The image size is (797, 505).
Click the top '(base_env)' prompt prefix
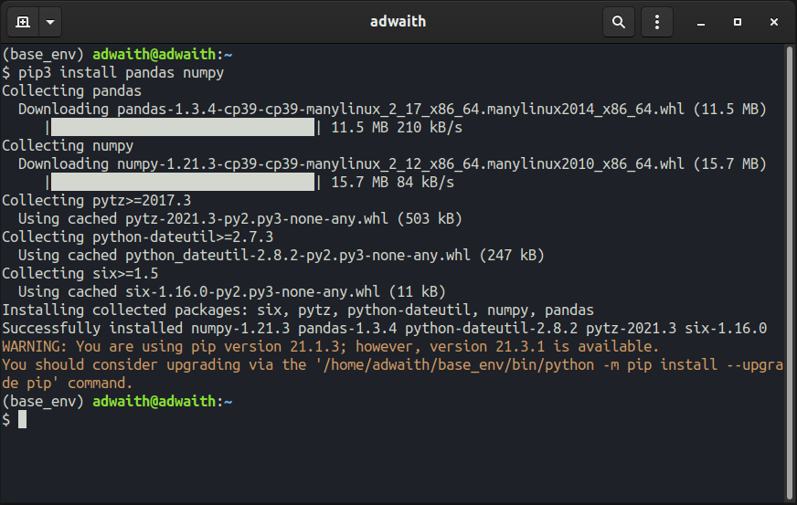[43, 55]
